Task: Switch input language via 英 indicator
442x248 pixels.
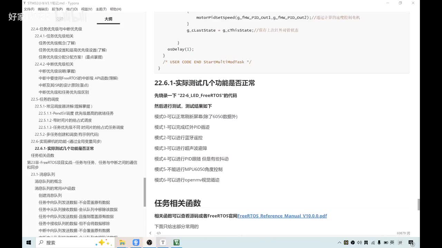Action: point(392,242)
